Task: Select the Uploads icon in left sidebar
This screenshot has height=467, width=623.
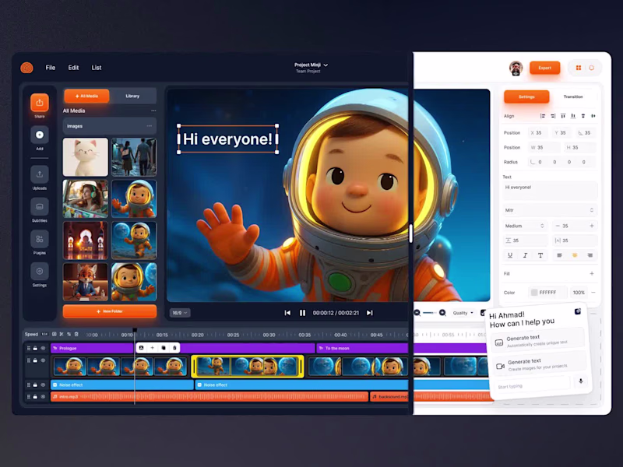Action: pos(38,173)
